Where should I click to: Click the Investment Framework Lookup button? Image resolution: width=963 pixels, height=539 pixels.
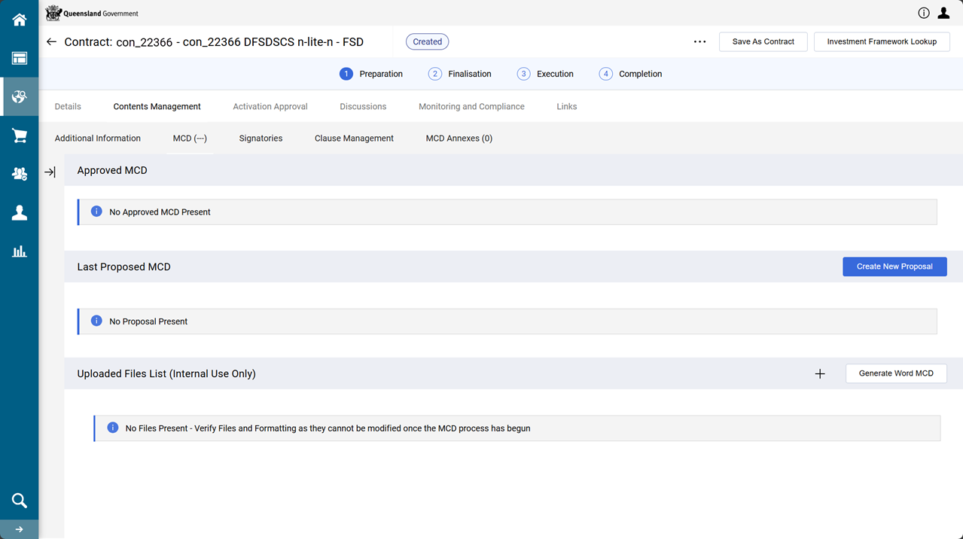(x=881, y=42)
